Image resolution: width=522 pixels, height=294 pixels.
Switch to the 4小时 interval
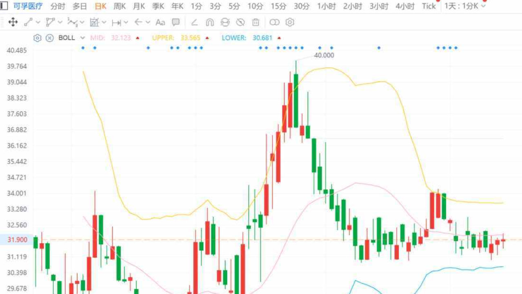coord(405,6)
